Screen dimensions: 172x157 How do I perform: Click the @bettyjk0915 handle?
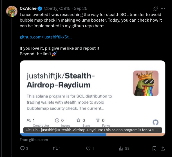click(x=57, y=9)
